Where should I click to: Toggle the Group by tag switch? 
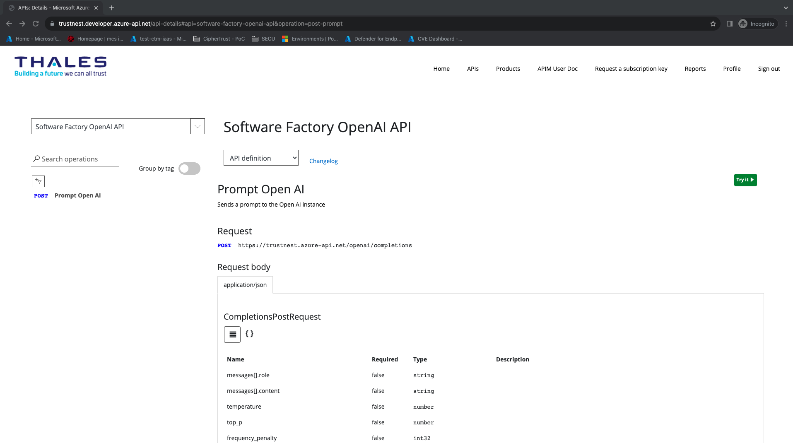point(189,169)
